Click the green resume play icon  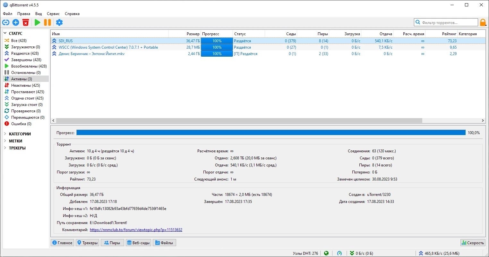pyautogui.click(x=38, y=22)
